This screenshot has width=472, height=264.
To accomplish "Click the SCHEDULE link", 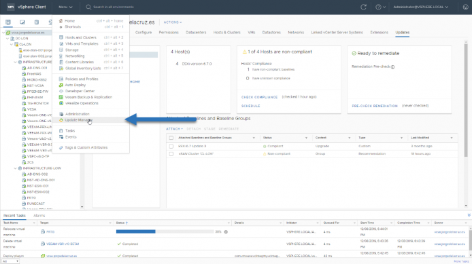I will click(x=251, y=106).
